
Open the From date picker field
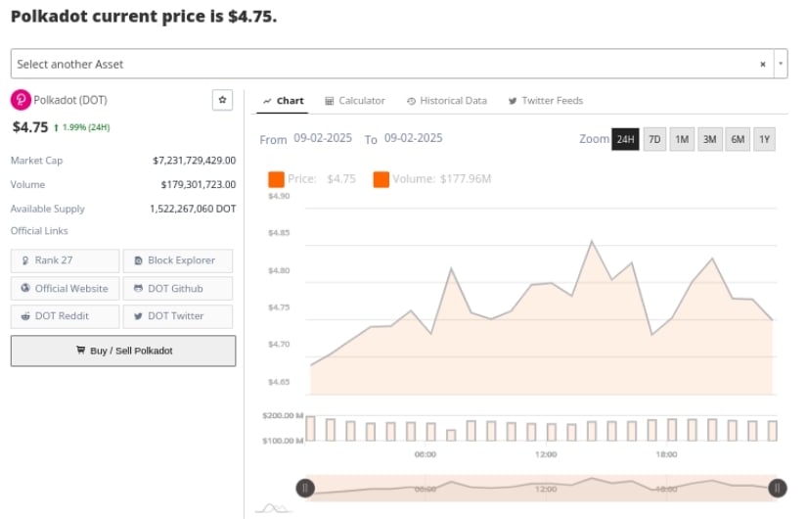click(x=321, y=138)
